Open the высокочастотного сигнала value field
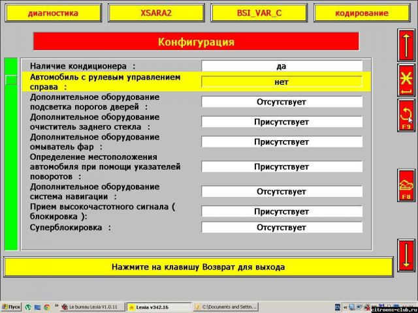The width and height of the screenshot is (418, 313). coord(281,211)
